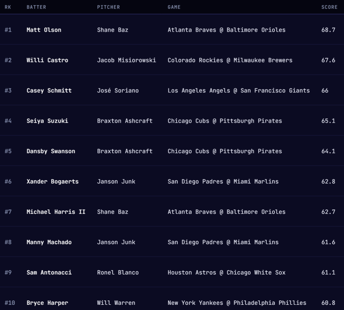
Task: Click rank #10
Action: pos(10,303)
